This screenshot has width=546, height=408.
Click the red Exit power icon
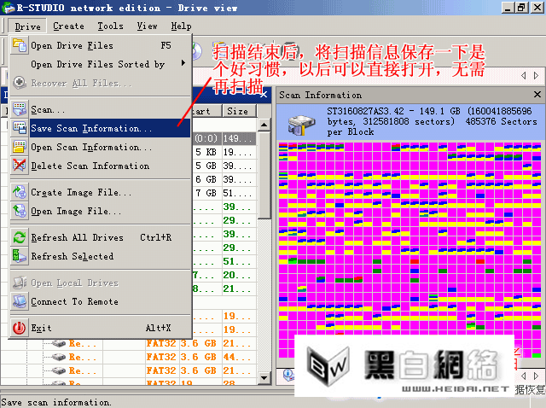click(x=19, y=328)
